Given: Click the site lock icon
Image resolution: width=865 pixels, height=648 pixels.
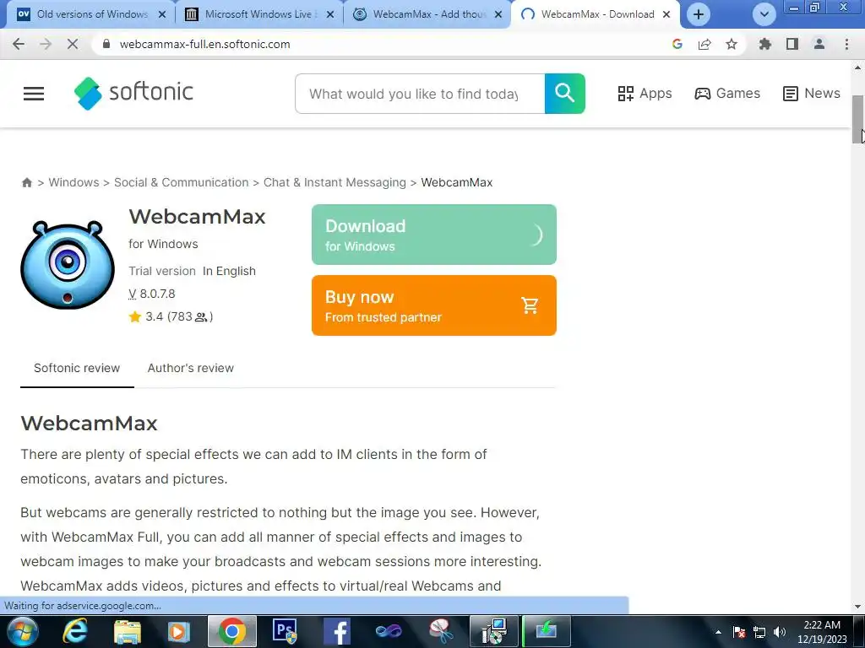Looking at the screenshot, I should [106, 44].
